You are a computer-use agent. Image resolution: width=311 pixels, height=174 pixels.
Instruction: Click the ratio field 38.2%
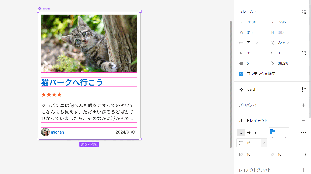pos(283,63)
